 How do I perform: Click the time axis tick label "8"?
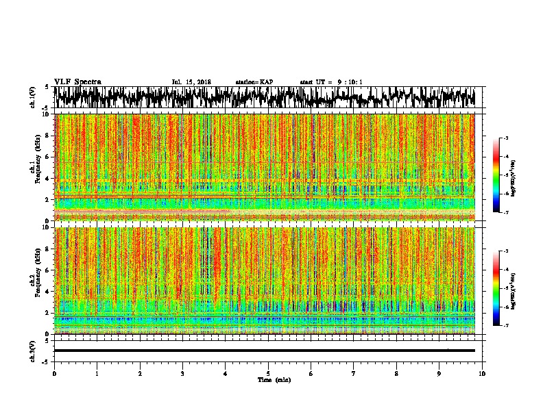coord(396,374)
